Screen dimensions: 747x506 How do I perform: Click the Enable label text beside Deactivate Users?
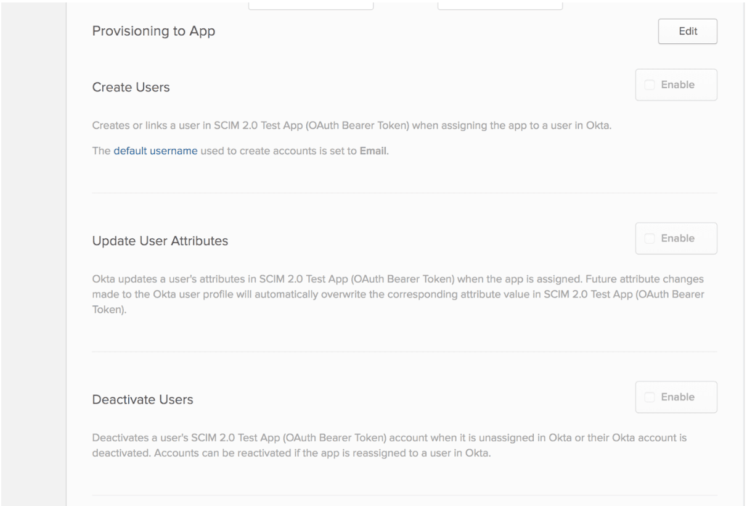[x=677, y=397]
